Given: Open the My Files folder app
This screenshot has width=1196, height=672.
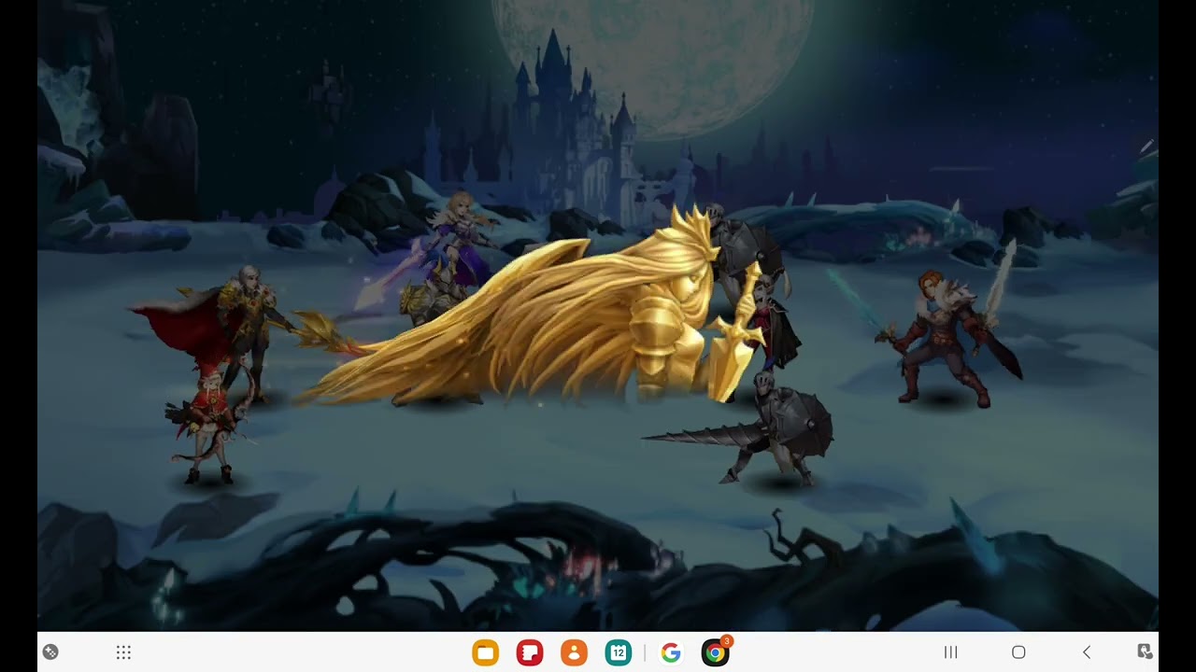Looking at the screenshot, I should (x=485, y=652).
